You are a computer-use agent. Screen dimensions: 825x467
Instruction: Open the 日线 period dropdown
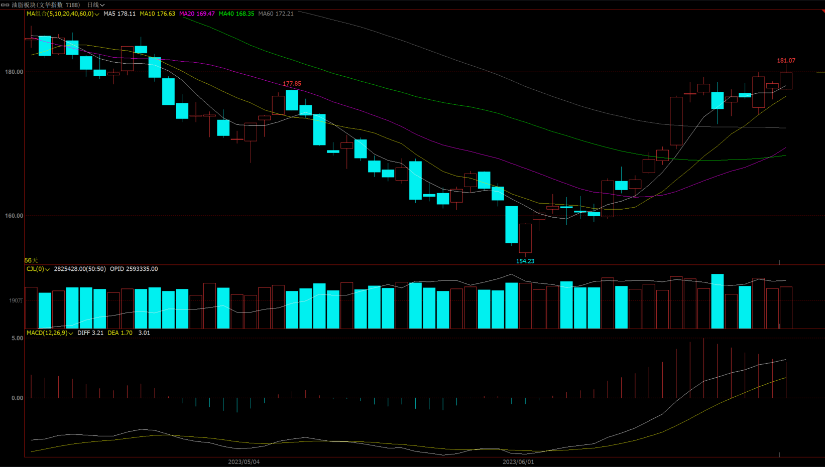coord(96,5)
